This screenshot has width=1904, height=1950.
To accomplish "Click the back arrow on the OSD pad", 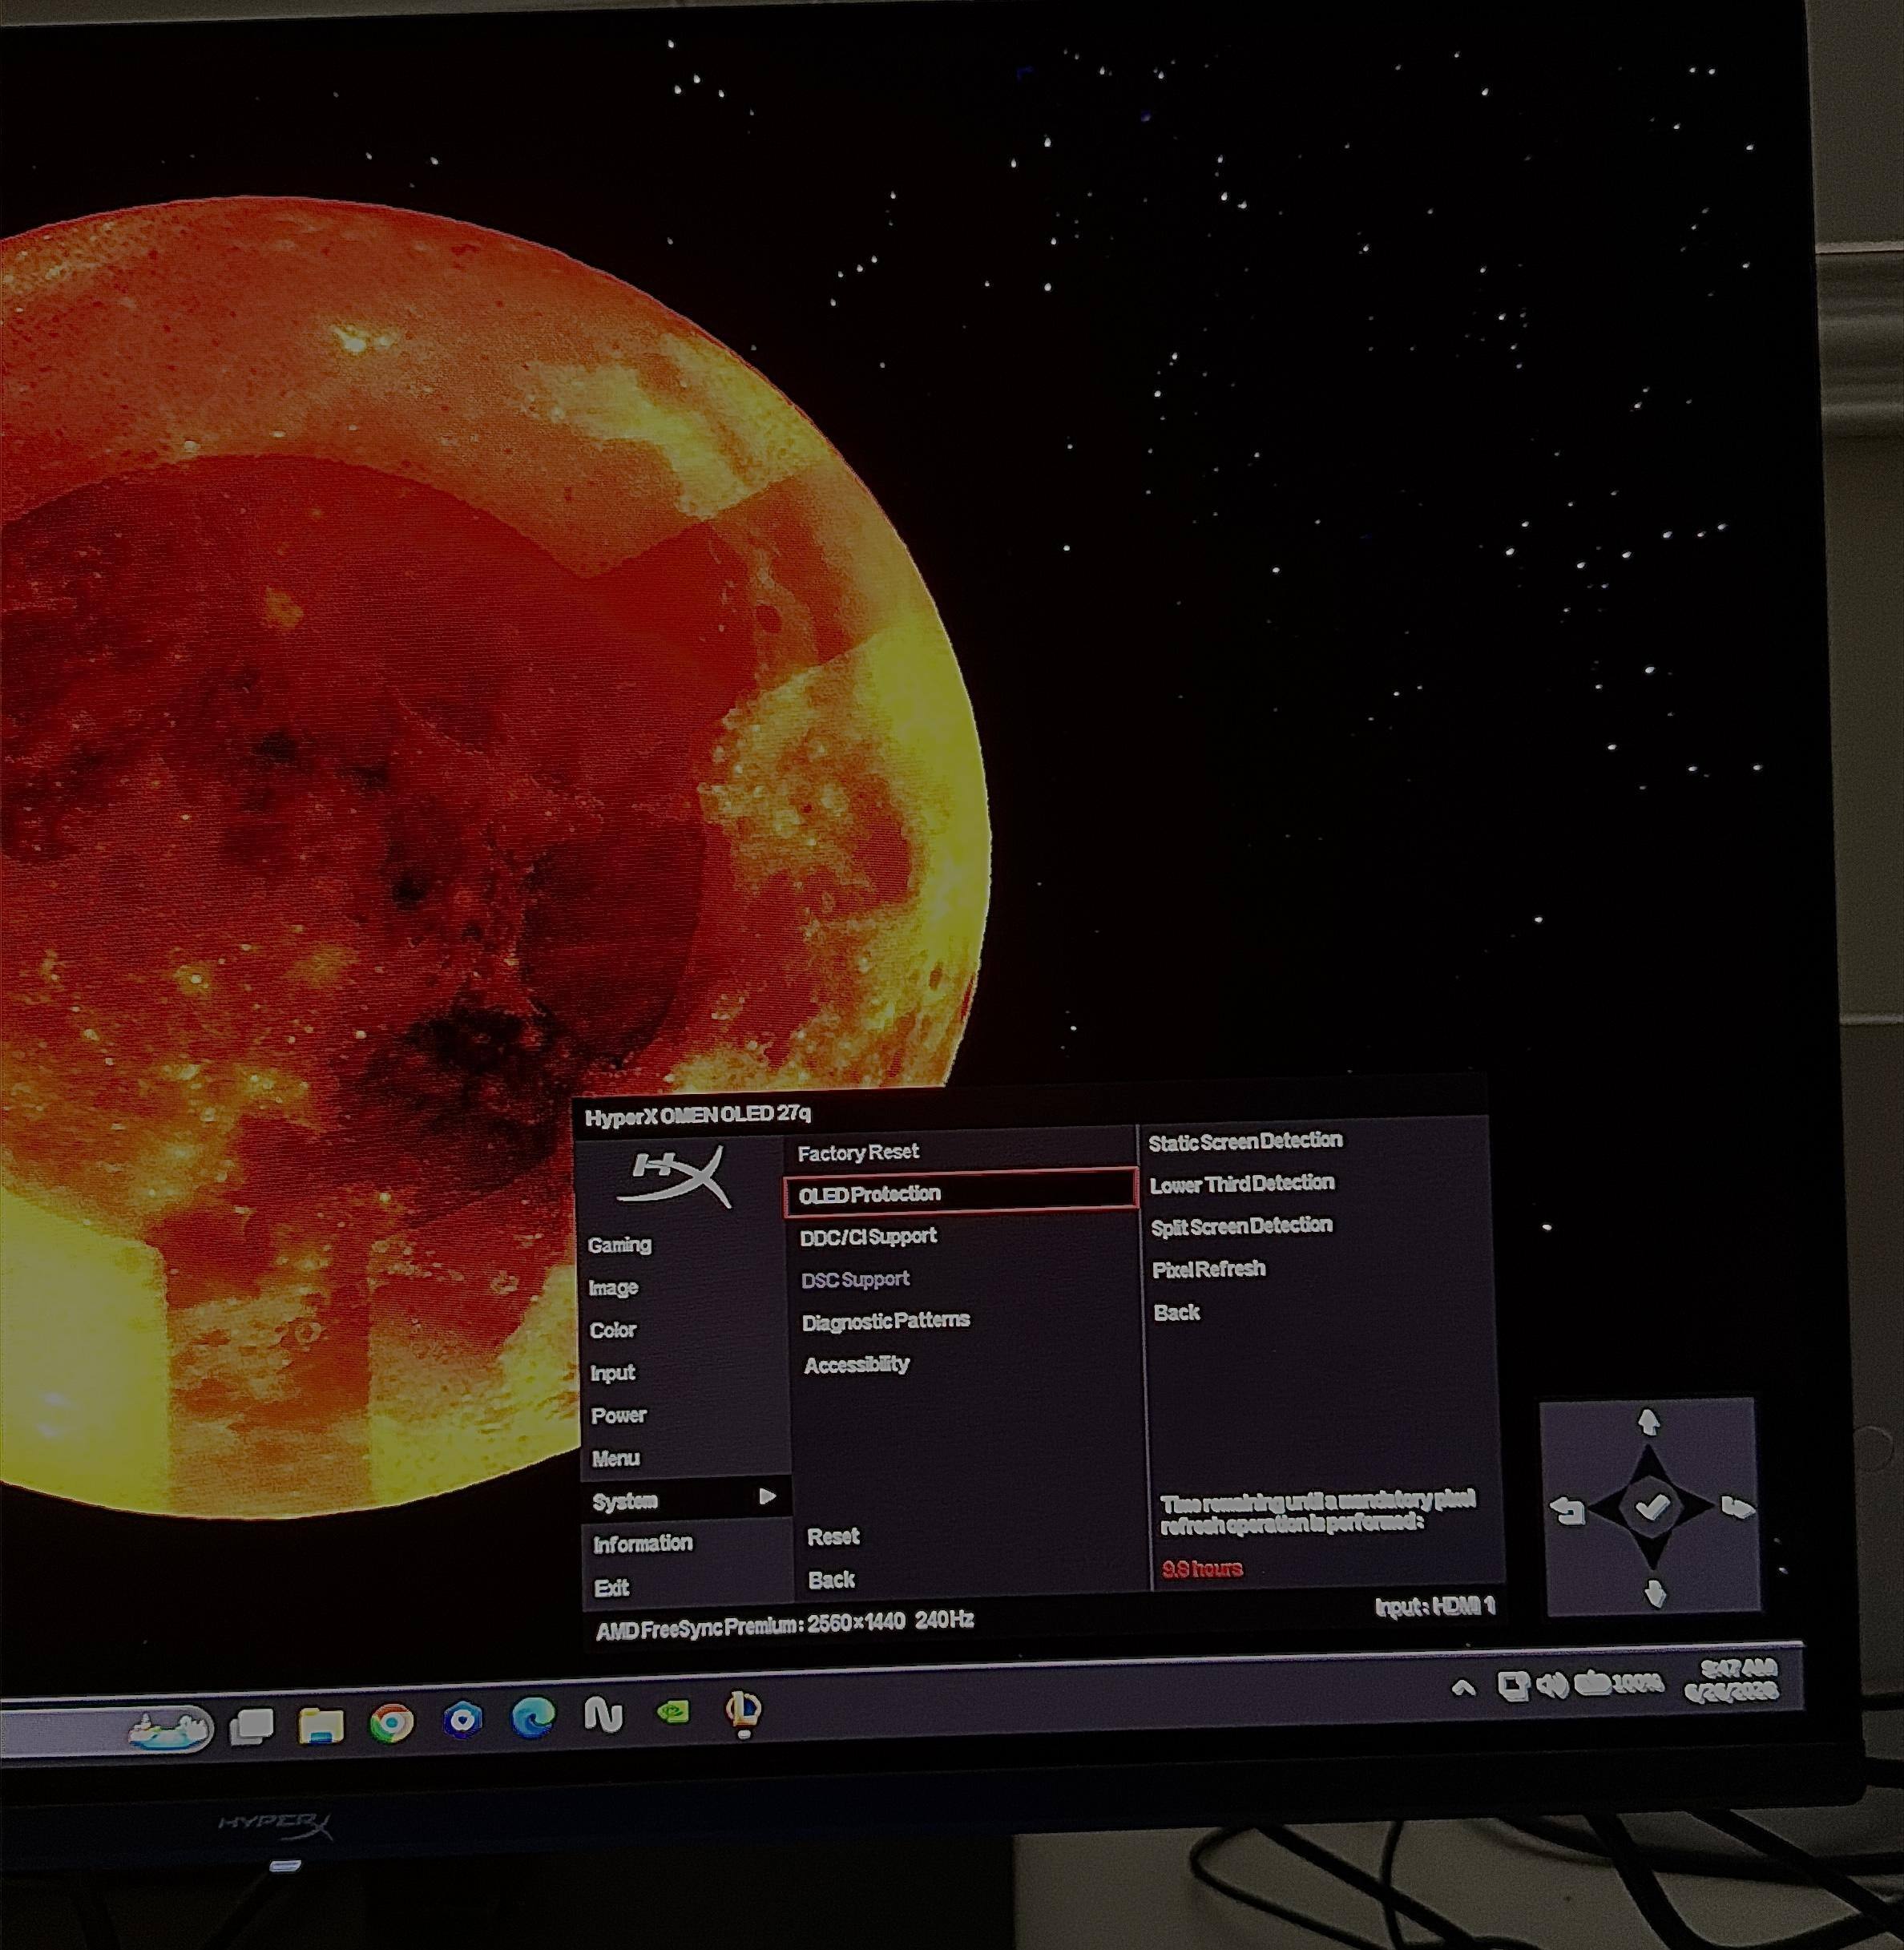I will pyautogui.click(x=1568, y=1510).
